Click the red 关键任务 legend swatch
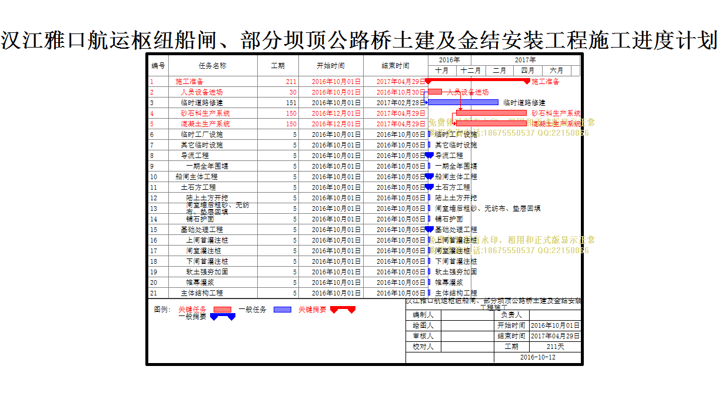718x393 pixels. pos(222,310)
